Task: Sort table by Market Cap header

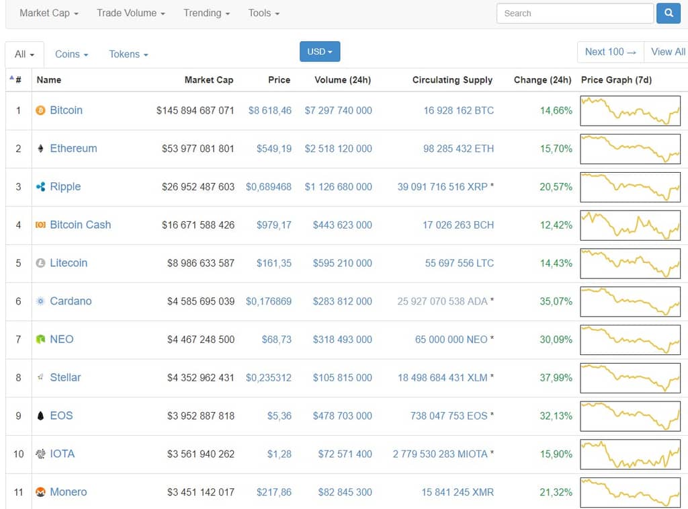Action: [209, 80]
